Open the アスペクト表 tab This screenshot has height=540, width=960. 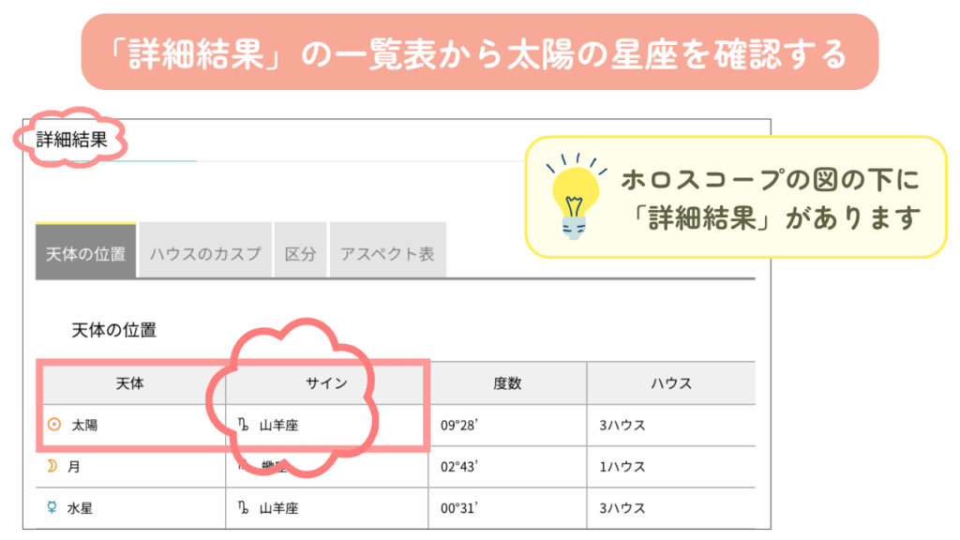coord(387,254)
